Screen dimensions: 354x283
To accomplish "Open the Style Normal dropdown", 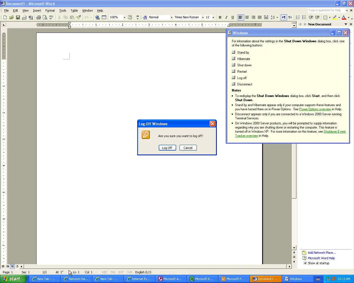I will [x=171, y=17].
